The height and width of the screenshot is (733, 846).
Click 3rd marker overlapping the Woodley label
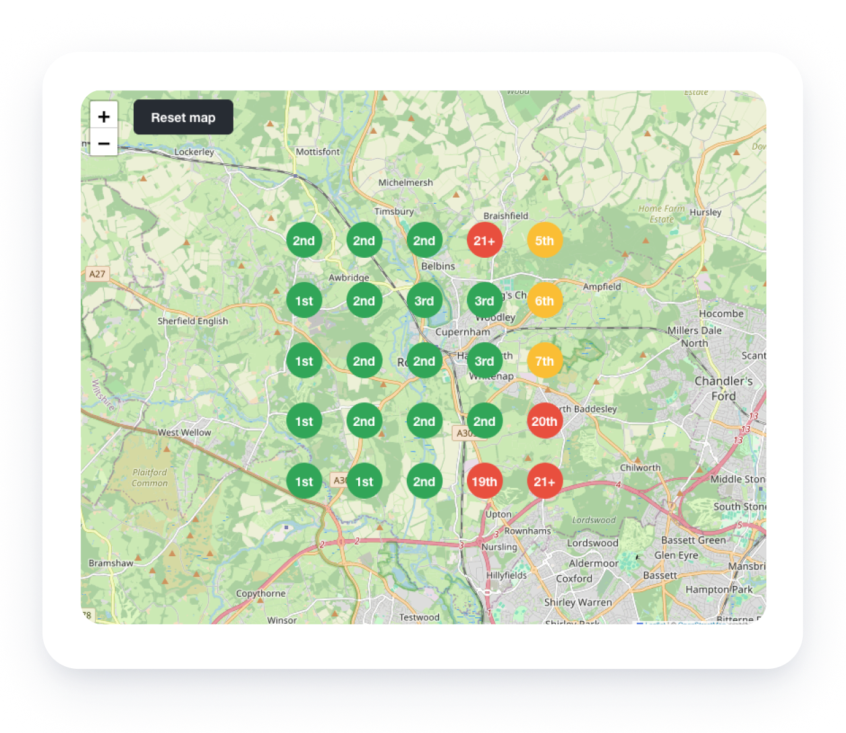click(484, 301)
